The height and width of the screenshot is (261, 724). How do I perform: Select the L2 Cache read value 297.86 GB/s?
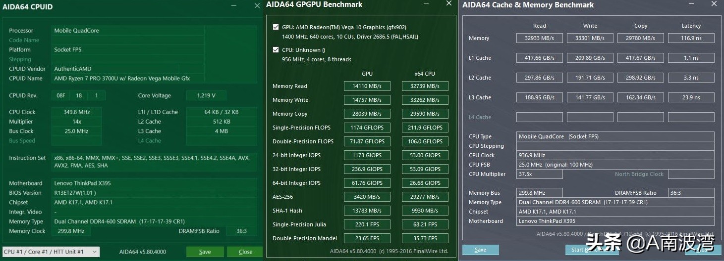click(539, 78)
